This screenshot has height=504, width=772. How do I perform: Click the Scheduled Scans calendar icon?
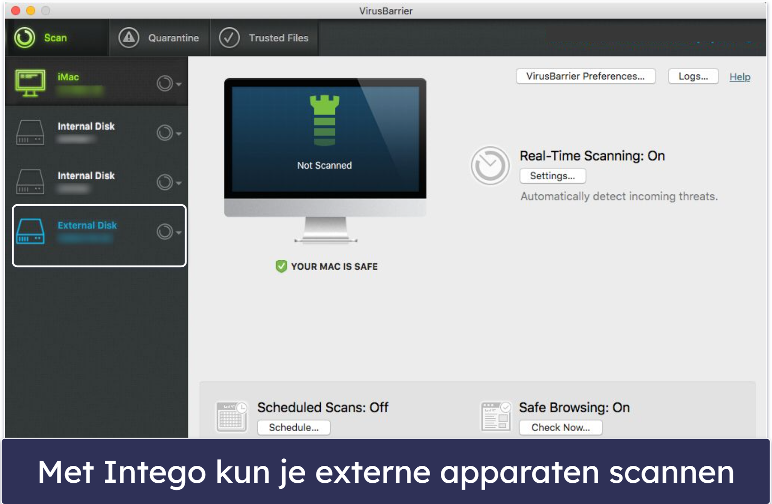pos(231,416)
